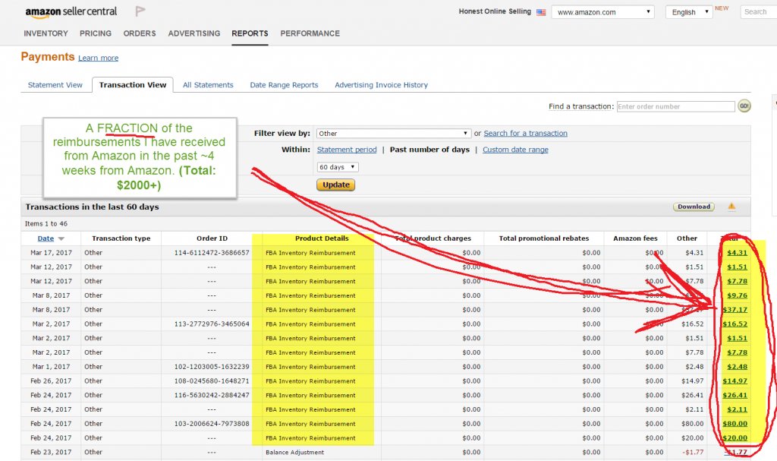Open Date Range Reports tab

(x=284, y=85)
